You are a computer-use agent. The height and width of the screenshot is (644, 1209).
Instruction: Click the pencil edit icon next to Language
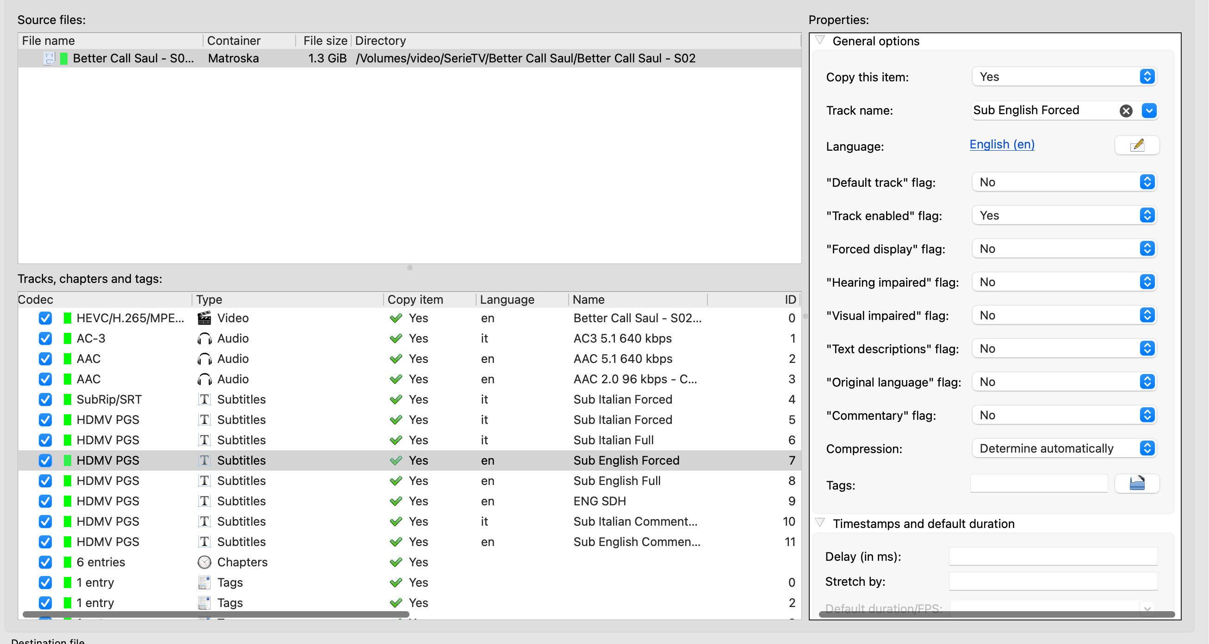[1136, 146]
